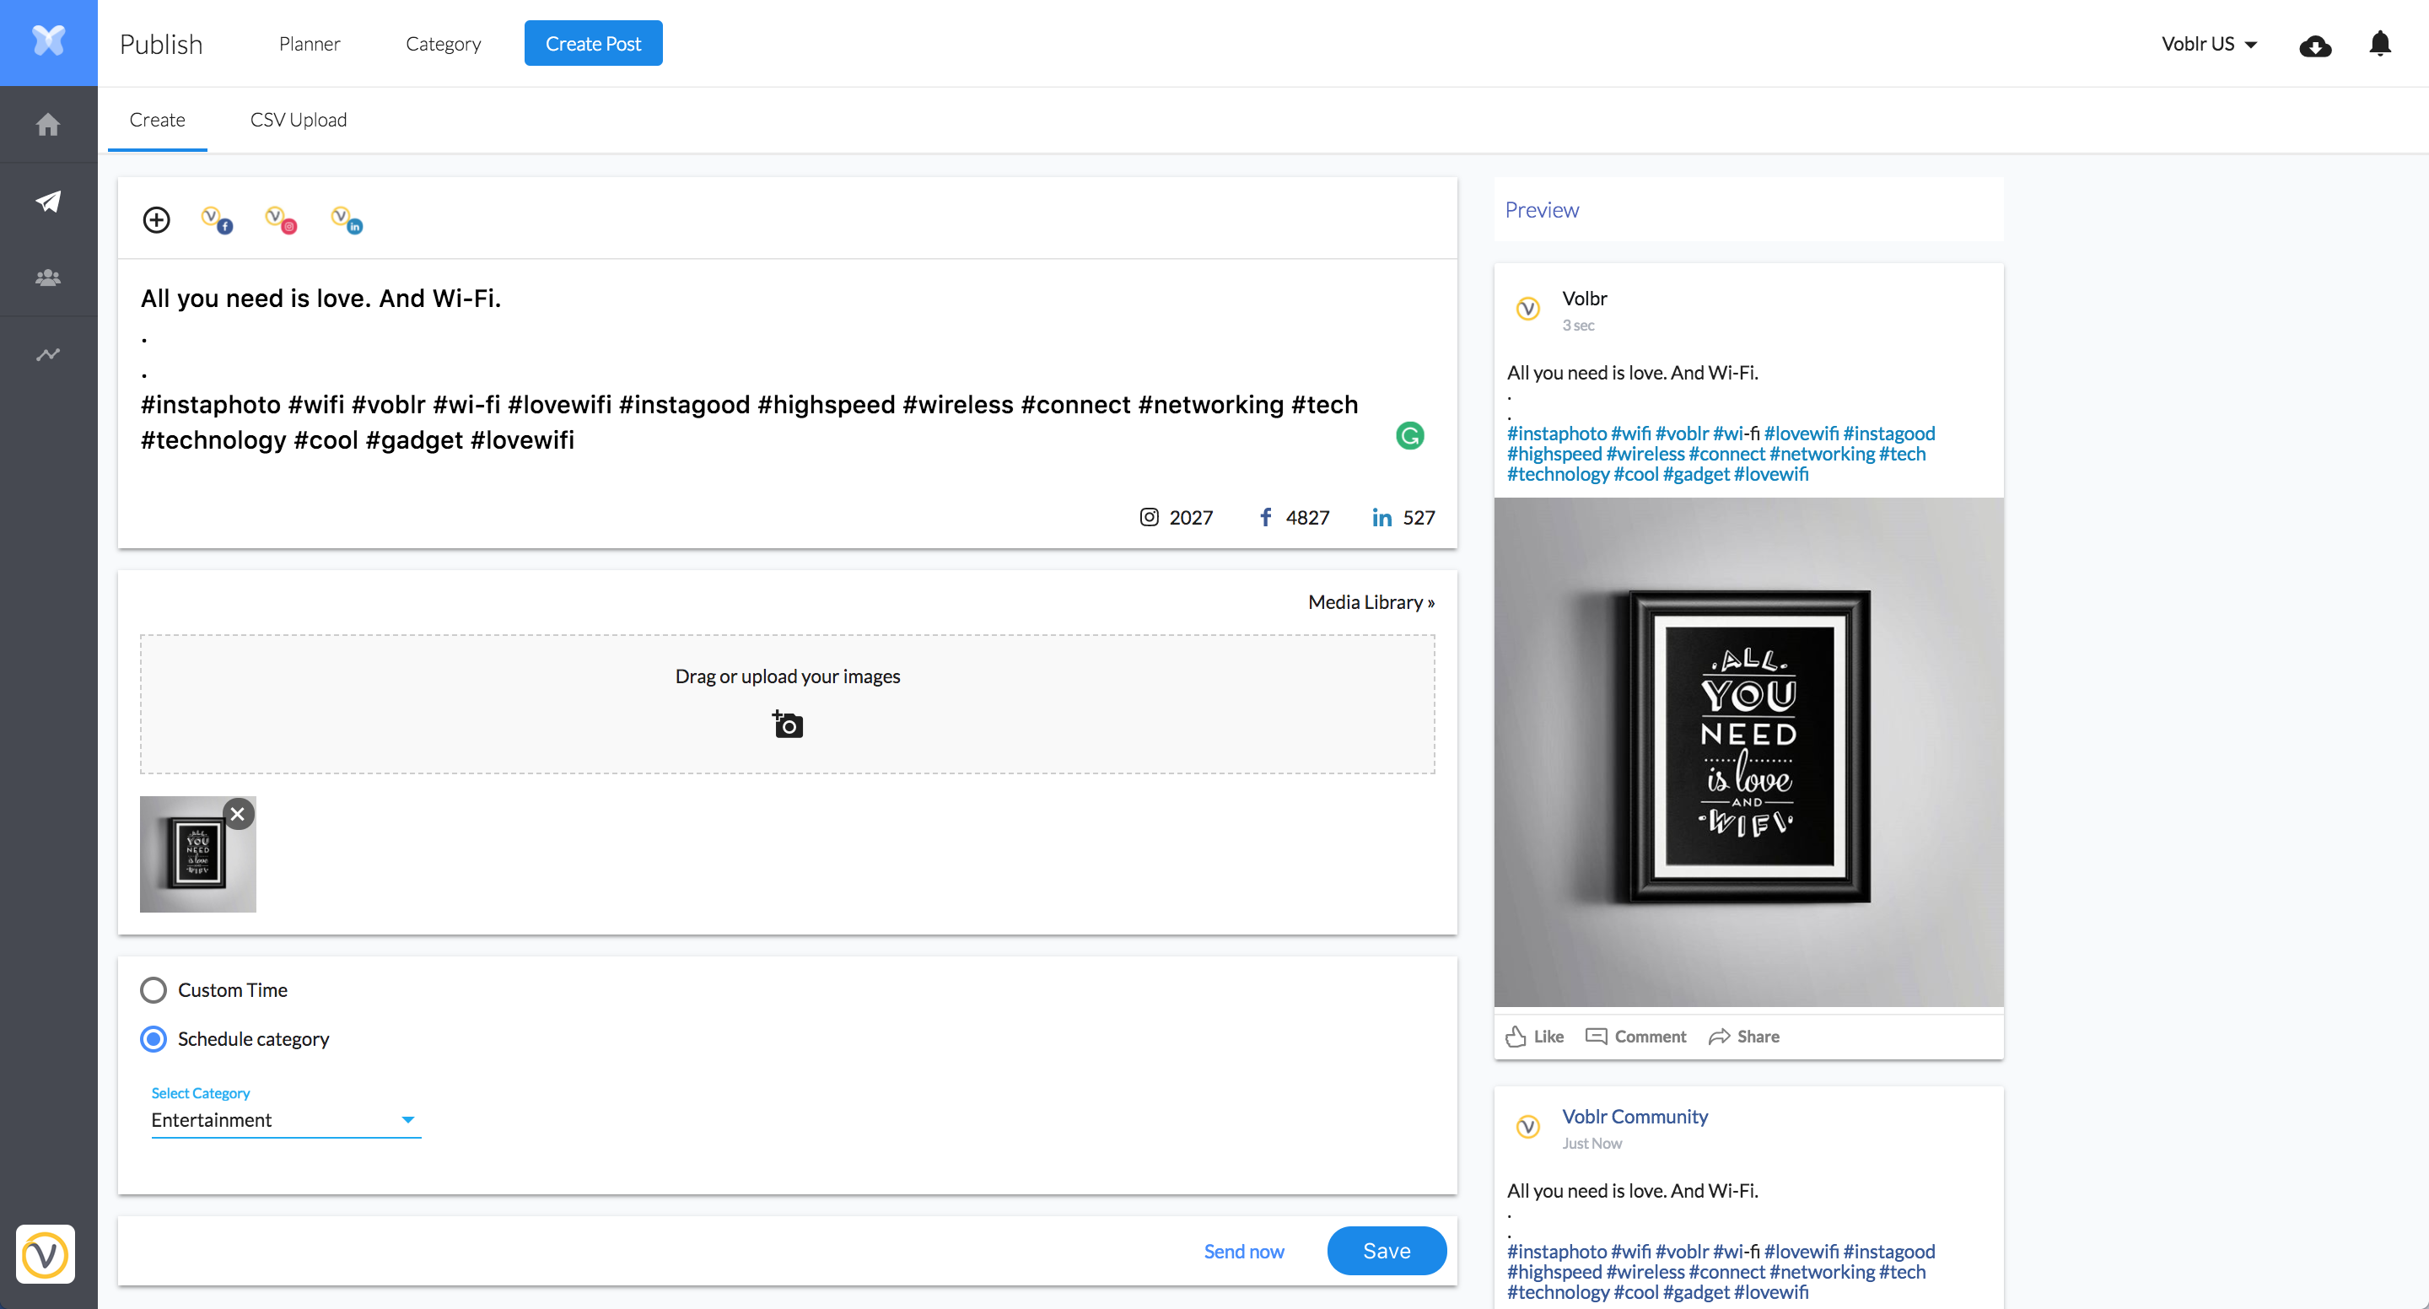Click the Save button
The height and width of the screenshot is (1309, 2429).
tap(1387, 1251)
